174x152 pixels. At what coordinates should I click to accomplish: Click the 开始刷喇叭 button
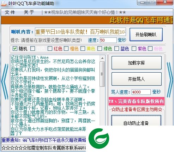tap(146, 35)
